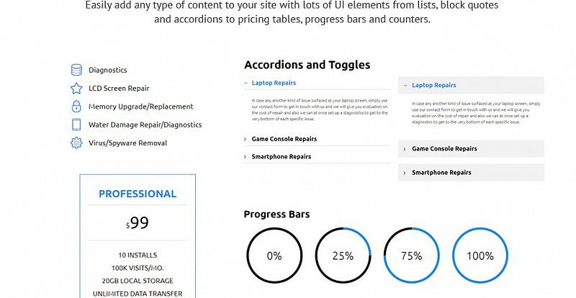Viewport: 576px width, 298px height.
Task: Click the PROFESSIONAL pricing plan title
Action: click(138, 194)
